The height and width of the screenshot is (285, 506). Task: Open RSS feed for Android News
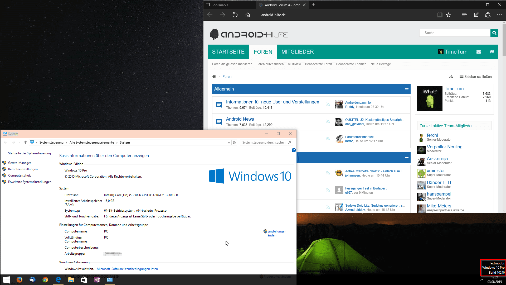[x=328, y=121]
